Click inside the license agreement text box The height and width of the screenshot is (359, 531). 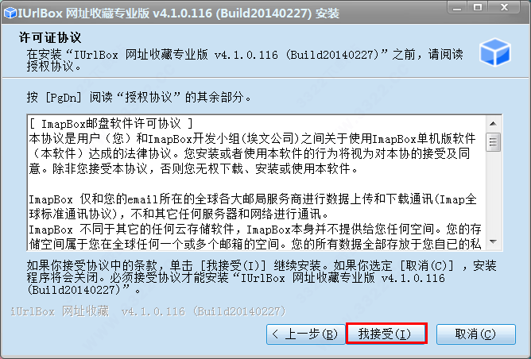(x=257, y=183)
